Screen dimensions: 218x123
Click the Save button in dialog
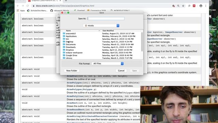tap(135, 71)
